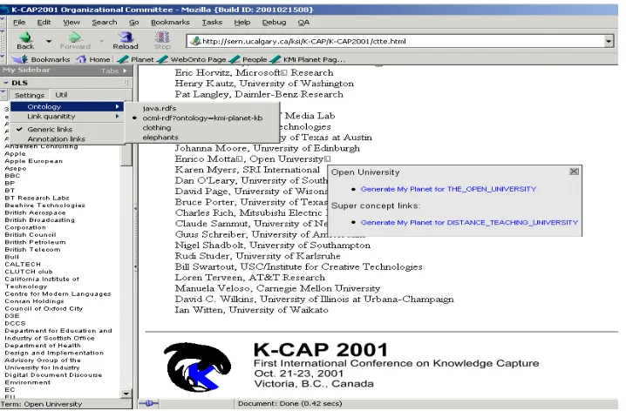Click the Bookmarks icon in personal toolbar
Screen dimensions: 626x411
point(20,59)
